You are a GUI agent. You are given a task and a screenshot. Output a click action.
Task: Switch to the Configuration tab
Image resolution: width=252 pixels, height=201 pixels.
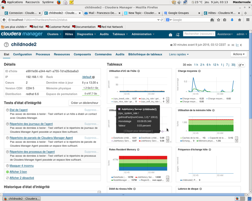[x=22, y=54]
